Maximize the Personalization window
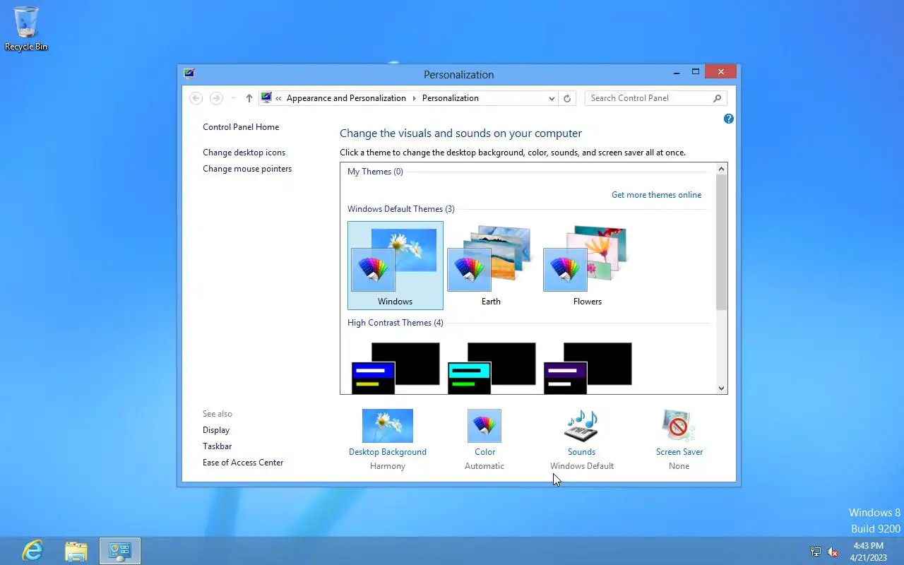Viewport: 904px width, 565px height. [695, 72]
